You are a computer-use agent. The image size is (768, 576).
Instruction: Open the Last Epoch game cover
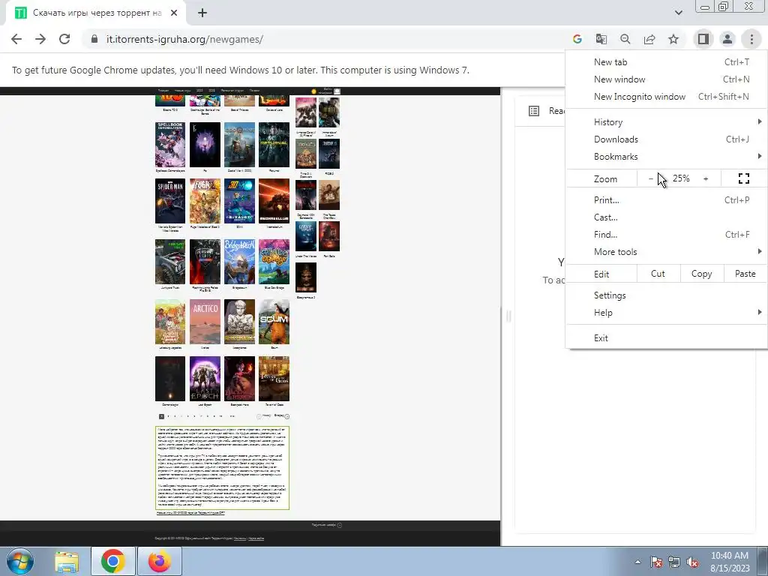[x=205, y=379]
